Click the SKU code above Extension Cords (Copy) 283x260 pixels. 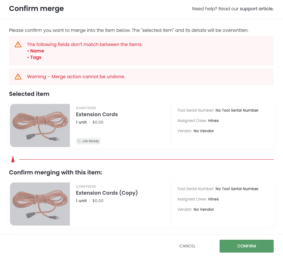coord(86,187)
